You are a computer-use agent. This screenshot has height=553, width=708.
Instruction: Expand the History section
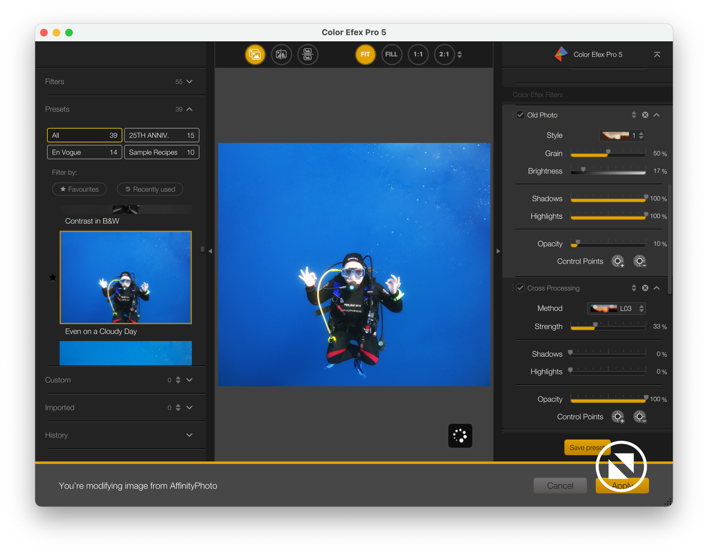click(x=189, y=435)
